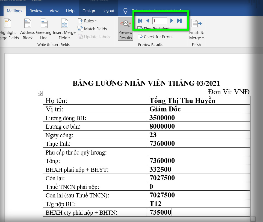Screen dimensions: 263x222
Task: Switch to the Review tab
Action: point(36,11)
